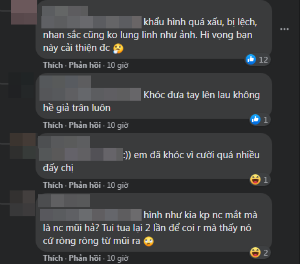This screenshot has height=264, width=300.
Task: Reply to the 'hình như kia kp nc mắt' comment
Action: (x=85, y=258)
